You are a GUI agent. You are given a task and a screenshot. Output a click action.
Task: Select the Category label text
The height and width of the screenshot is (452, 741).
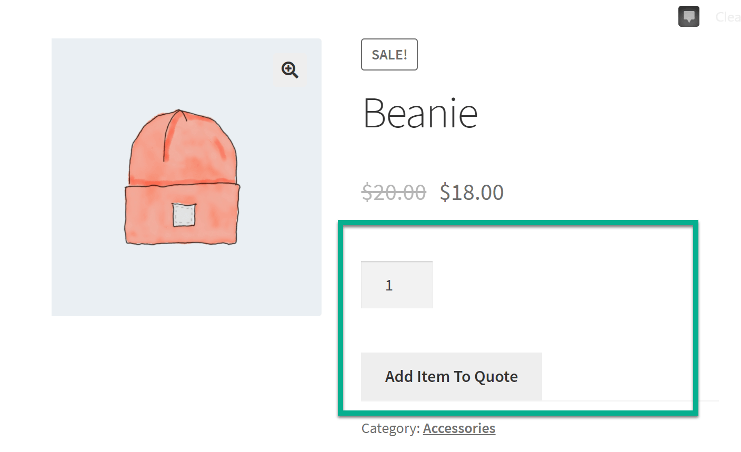click(390, 428)
